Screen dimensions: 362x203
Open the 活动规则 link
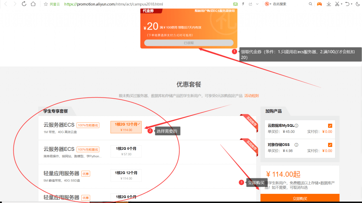(x=251, y=96)
